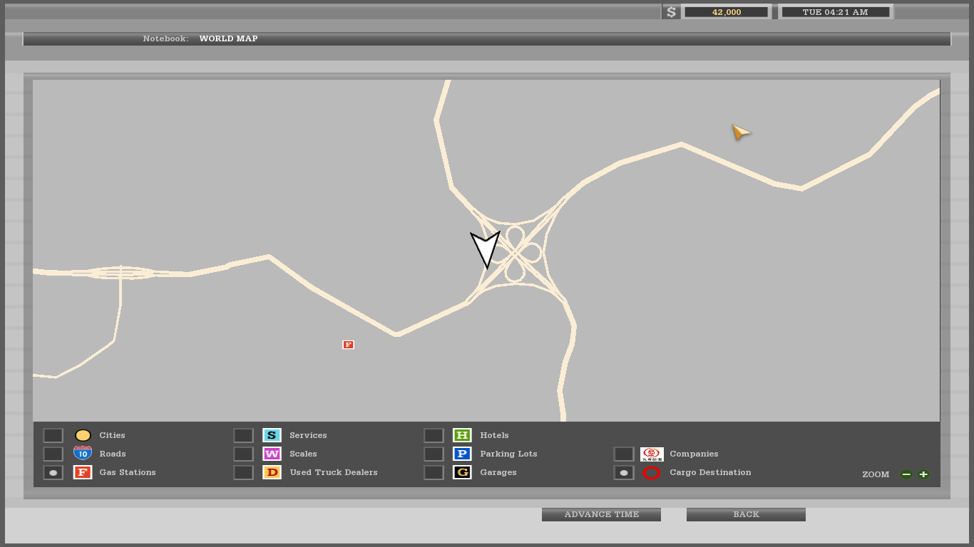Select the gas station marker on map
Image resolution: width=974 pixels, height=547 pixels.
pos(348,345)
